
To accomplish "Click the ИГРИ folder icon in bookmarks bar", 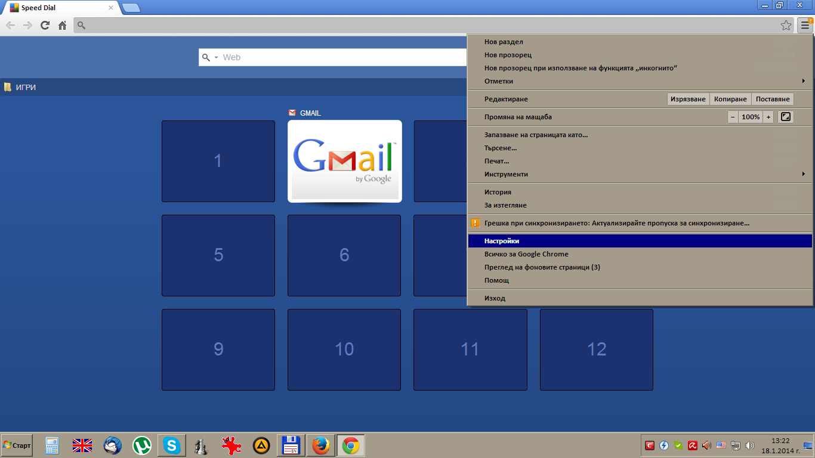I will coord(8,87).
